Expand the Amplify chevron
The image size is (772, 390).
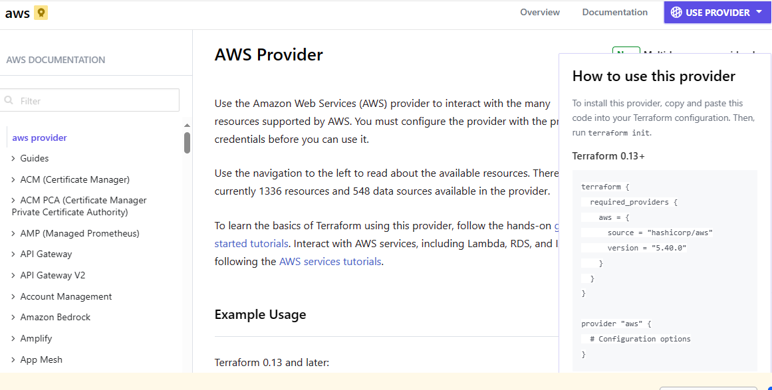[13, 338]
